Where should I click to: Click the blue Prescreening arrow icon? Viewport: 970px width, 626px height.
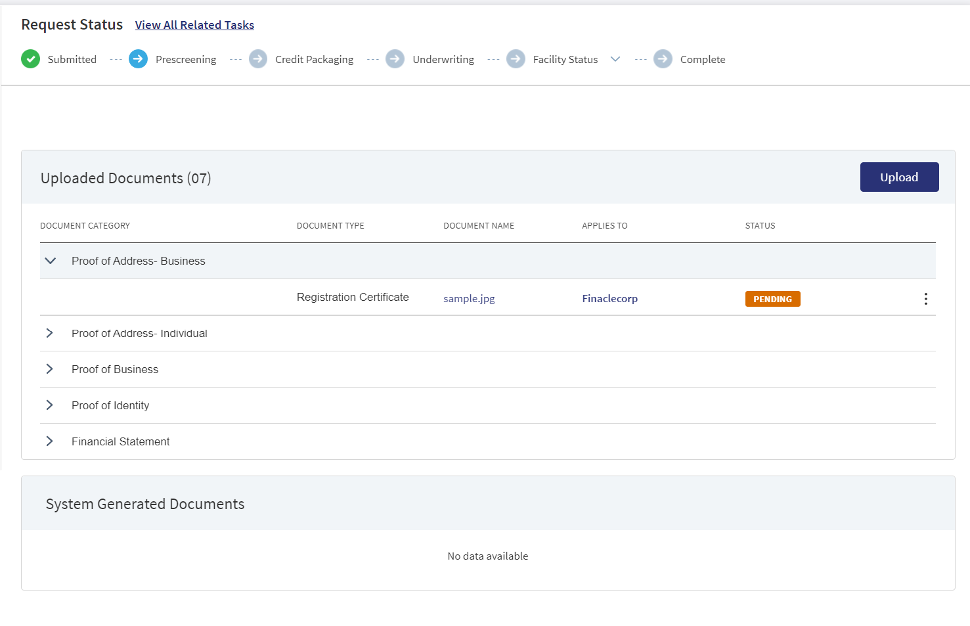(138, 59)
